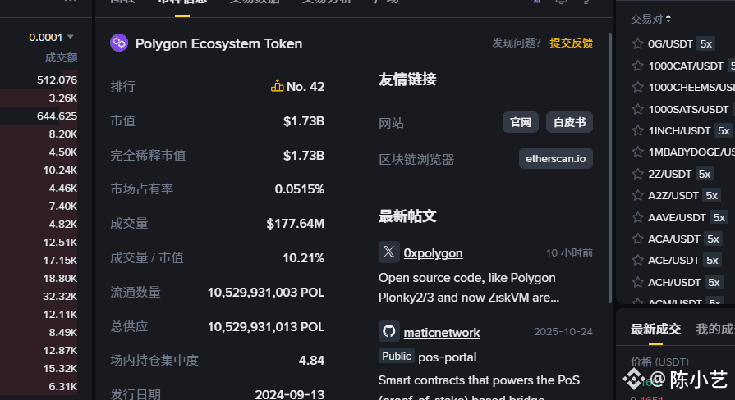The width and height of the screenshot is (735, 400).
Task: Click the 5x tag on AAVE/USDT
Action: [719, 217]
